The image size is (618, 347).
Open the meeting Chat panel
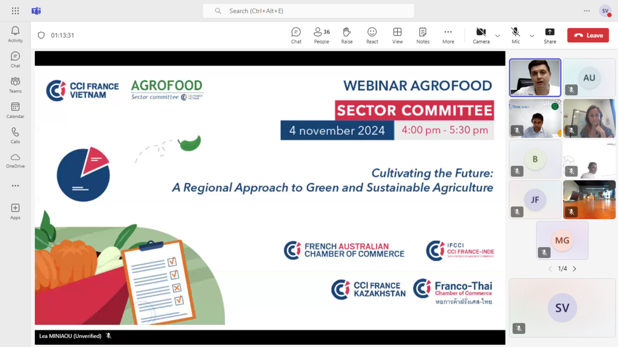[296, 35]
